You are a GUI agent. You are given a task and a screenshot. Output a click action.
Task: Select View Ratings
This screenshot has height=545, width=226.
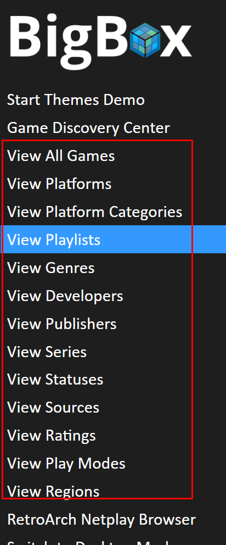point(51,436)
